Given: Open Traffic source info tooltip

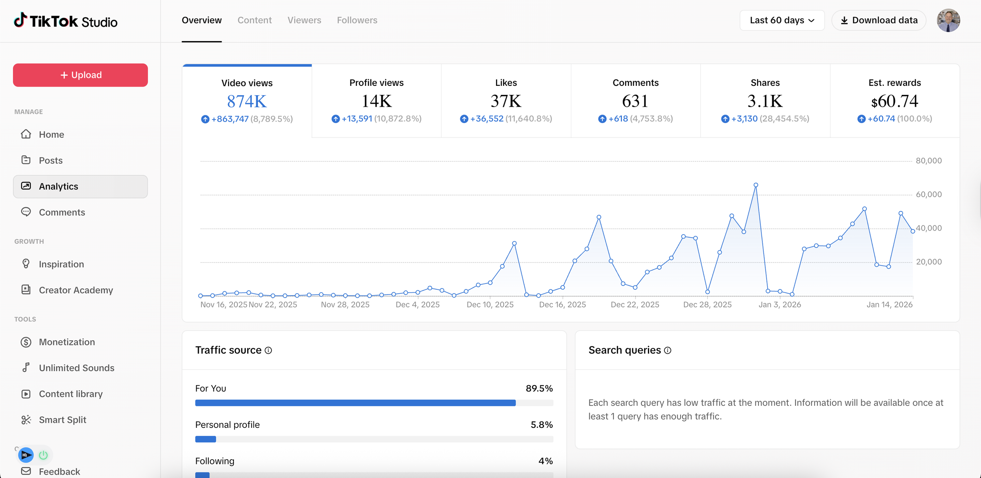Looking at the screenshot, I should pyautogui.click(x=268, y=351).
